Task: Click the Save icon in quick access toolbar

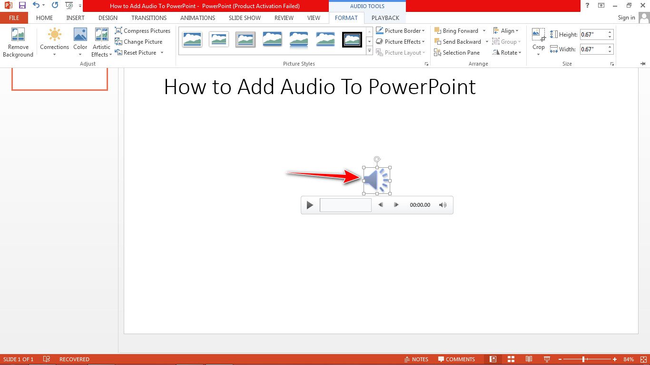Action: [x=22, y=6]
